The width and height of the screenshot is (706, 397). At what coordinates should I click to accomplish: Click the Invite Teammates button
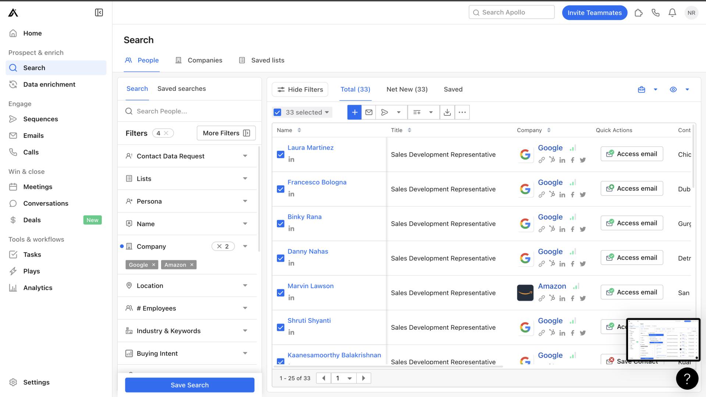[x=595, y=12]
